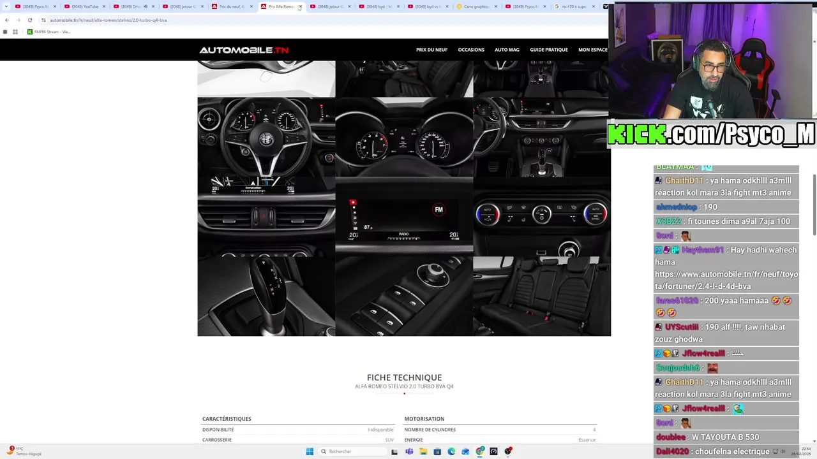The image size is (817, 459).
Task: Switch to the 'byd vs' YouTube tab
Action: 427,6
